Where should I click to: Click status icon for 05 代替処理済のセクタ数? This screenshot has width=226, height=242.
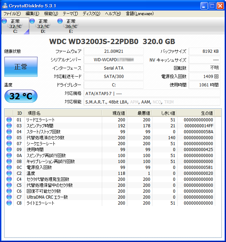(9, 137)
